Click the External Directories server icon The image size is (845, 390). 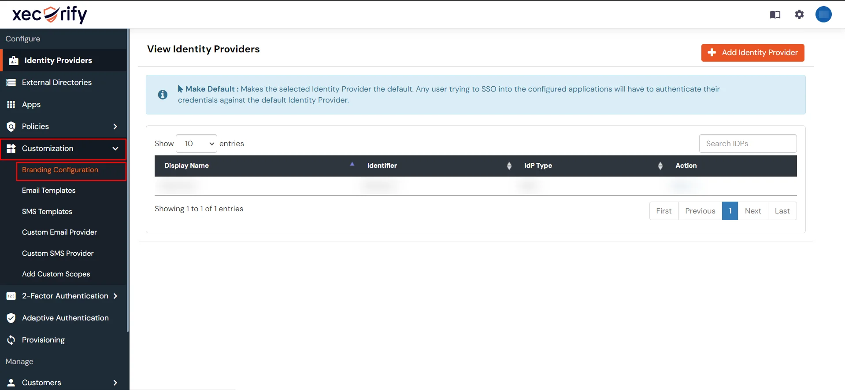(x=11, y=82)
